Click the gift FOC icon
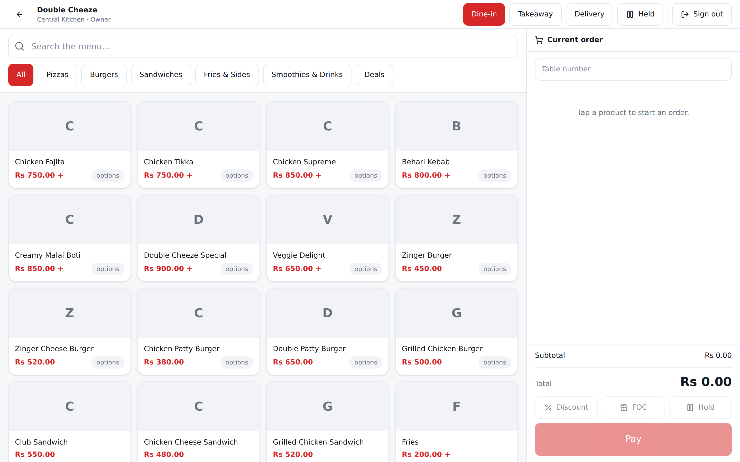Image resolution: width=740 pixels, height=462 pixels. (624, 407)
